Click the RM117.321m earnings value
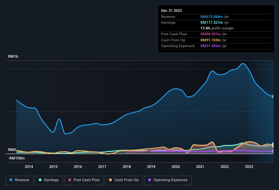 coord(212,22)
